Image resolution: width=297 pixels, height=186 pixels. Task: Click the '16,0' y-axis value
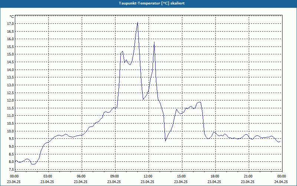point(11,39)
